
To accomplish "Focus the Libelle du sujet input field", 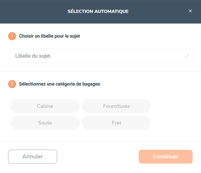I will tap(100, 56).
